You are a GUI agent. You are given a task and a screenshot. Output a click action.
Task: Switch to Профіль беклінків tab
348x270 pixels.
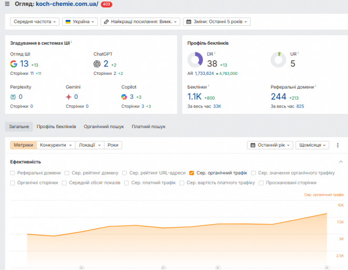[x=56, y=127]
